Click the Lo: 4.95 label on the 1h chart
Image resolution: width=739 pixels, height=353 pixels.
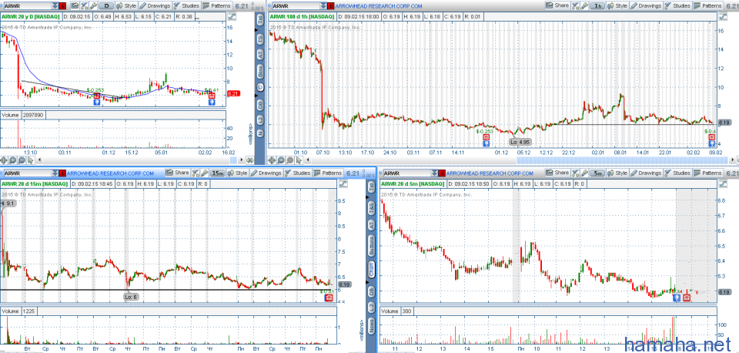pyautogui.click(x=521, y=142)
